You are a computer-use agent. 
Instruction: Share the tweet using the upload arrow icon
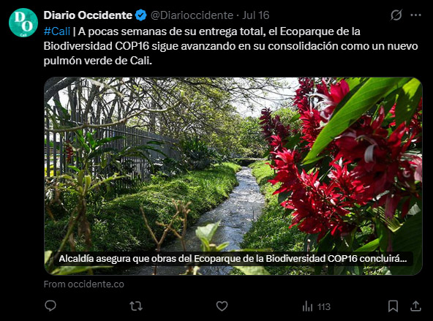(415, 306)
